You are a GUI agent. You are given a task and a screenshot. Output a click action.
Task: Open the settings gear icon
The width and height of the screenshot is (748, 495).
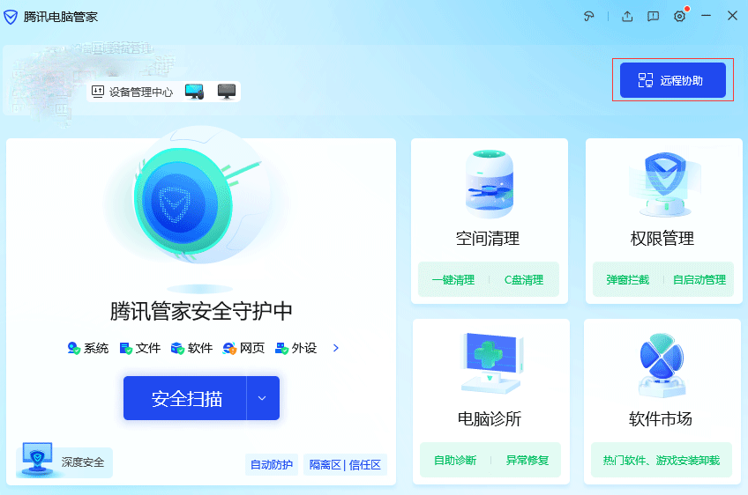(x=680, y=17)
